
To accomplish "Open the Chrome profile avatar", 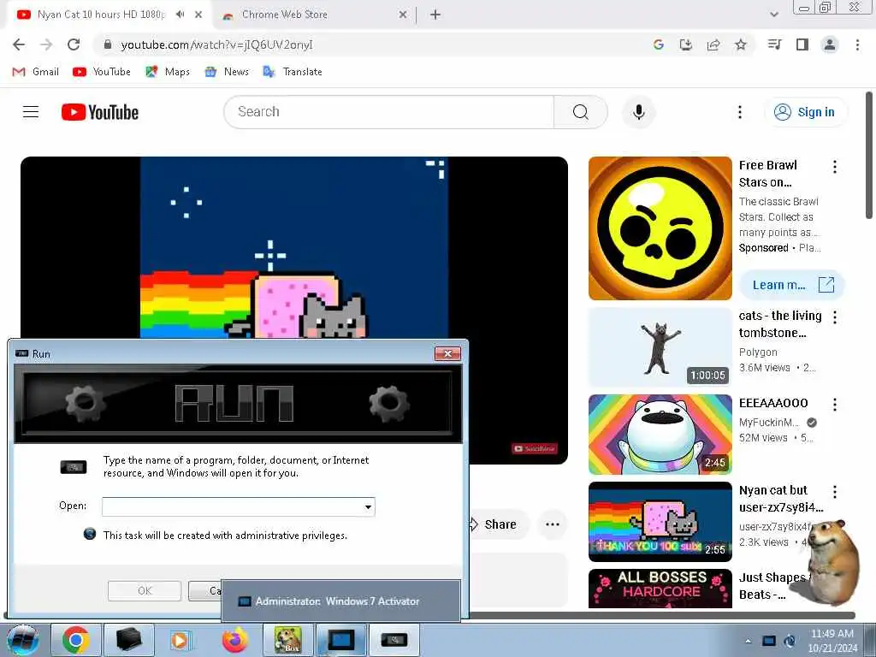I will point(830,44).
